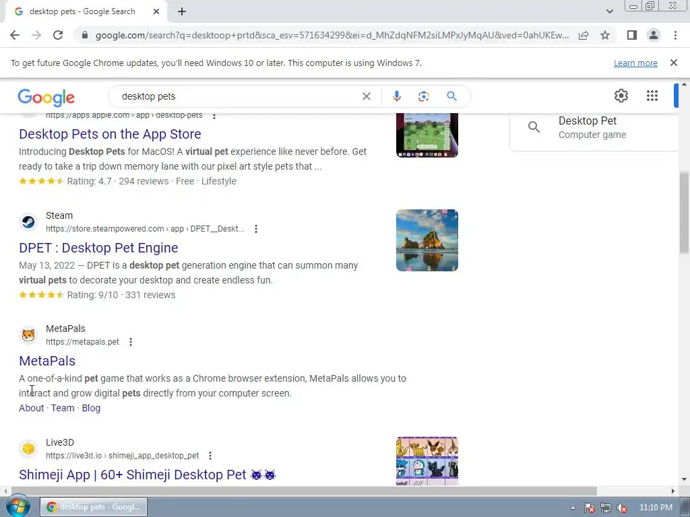The image size is (690, 517).
Task: Open more options for Live3D result
Action: (210, 456)
